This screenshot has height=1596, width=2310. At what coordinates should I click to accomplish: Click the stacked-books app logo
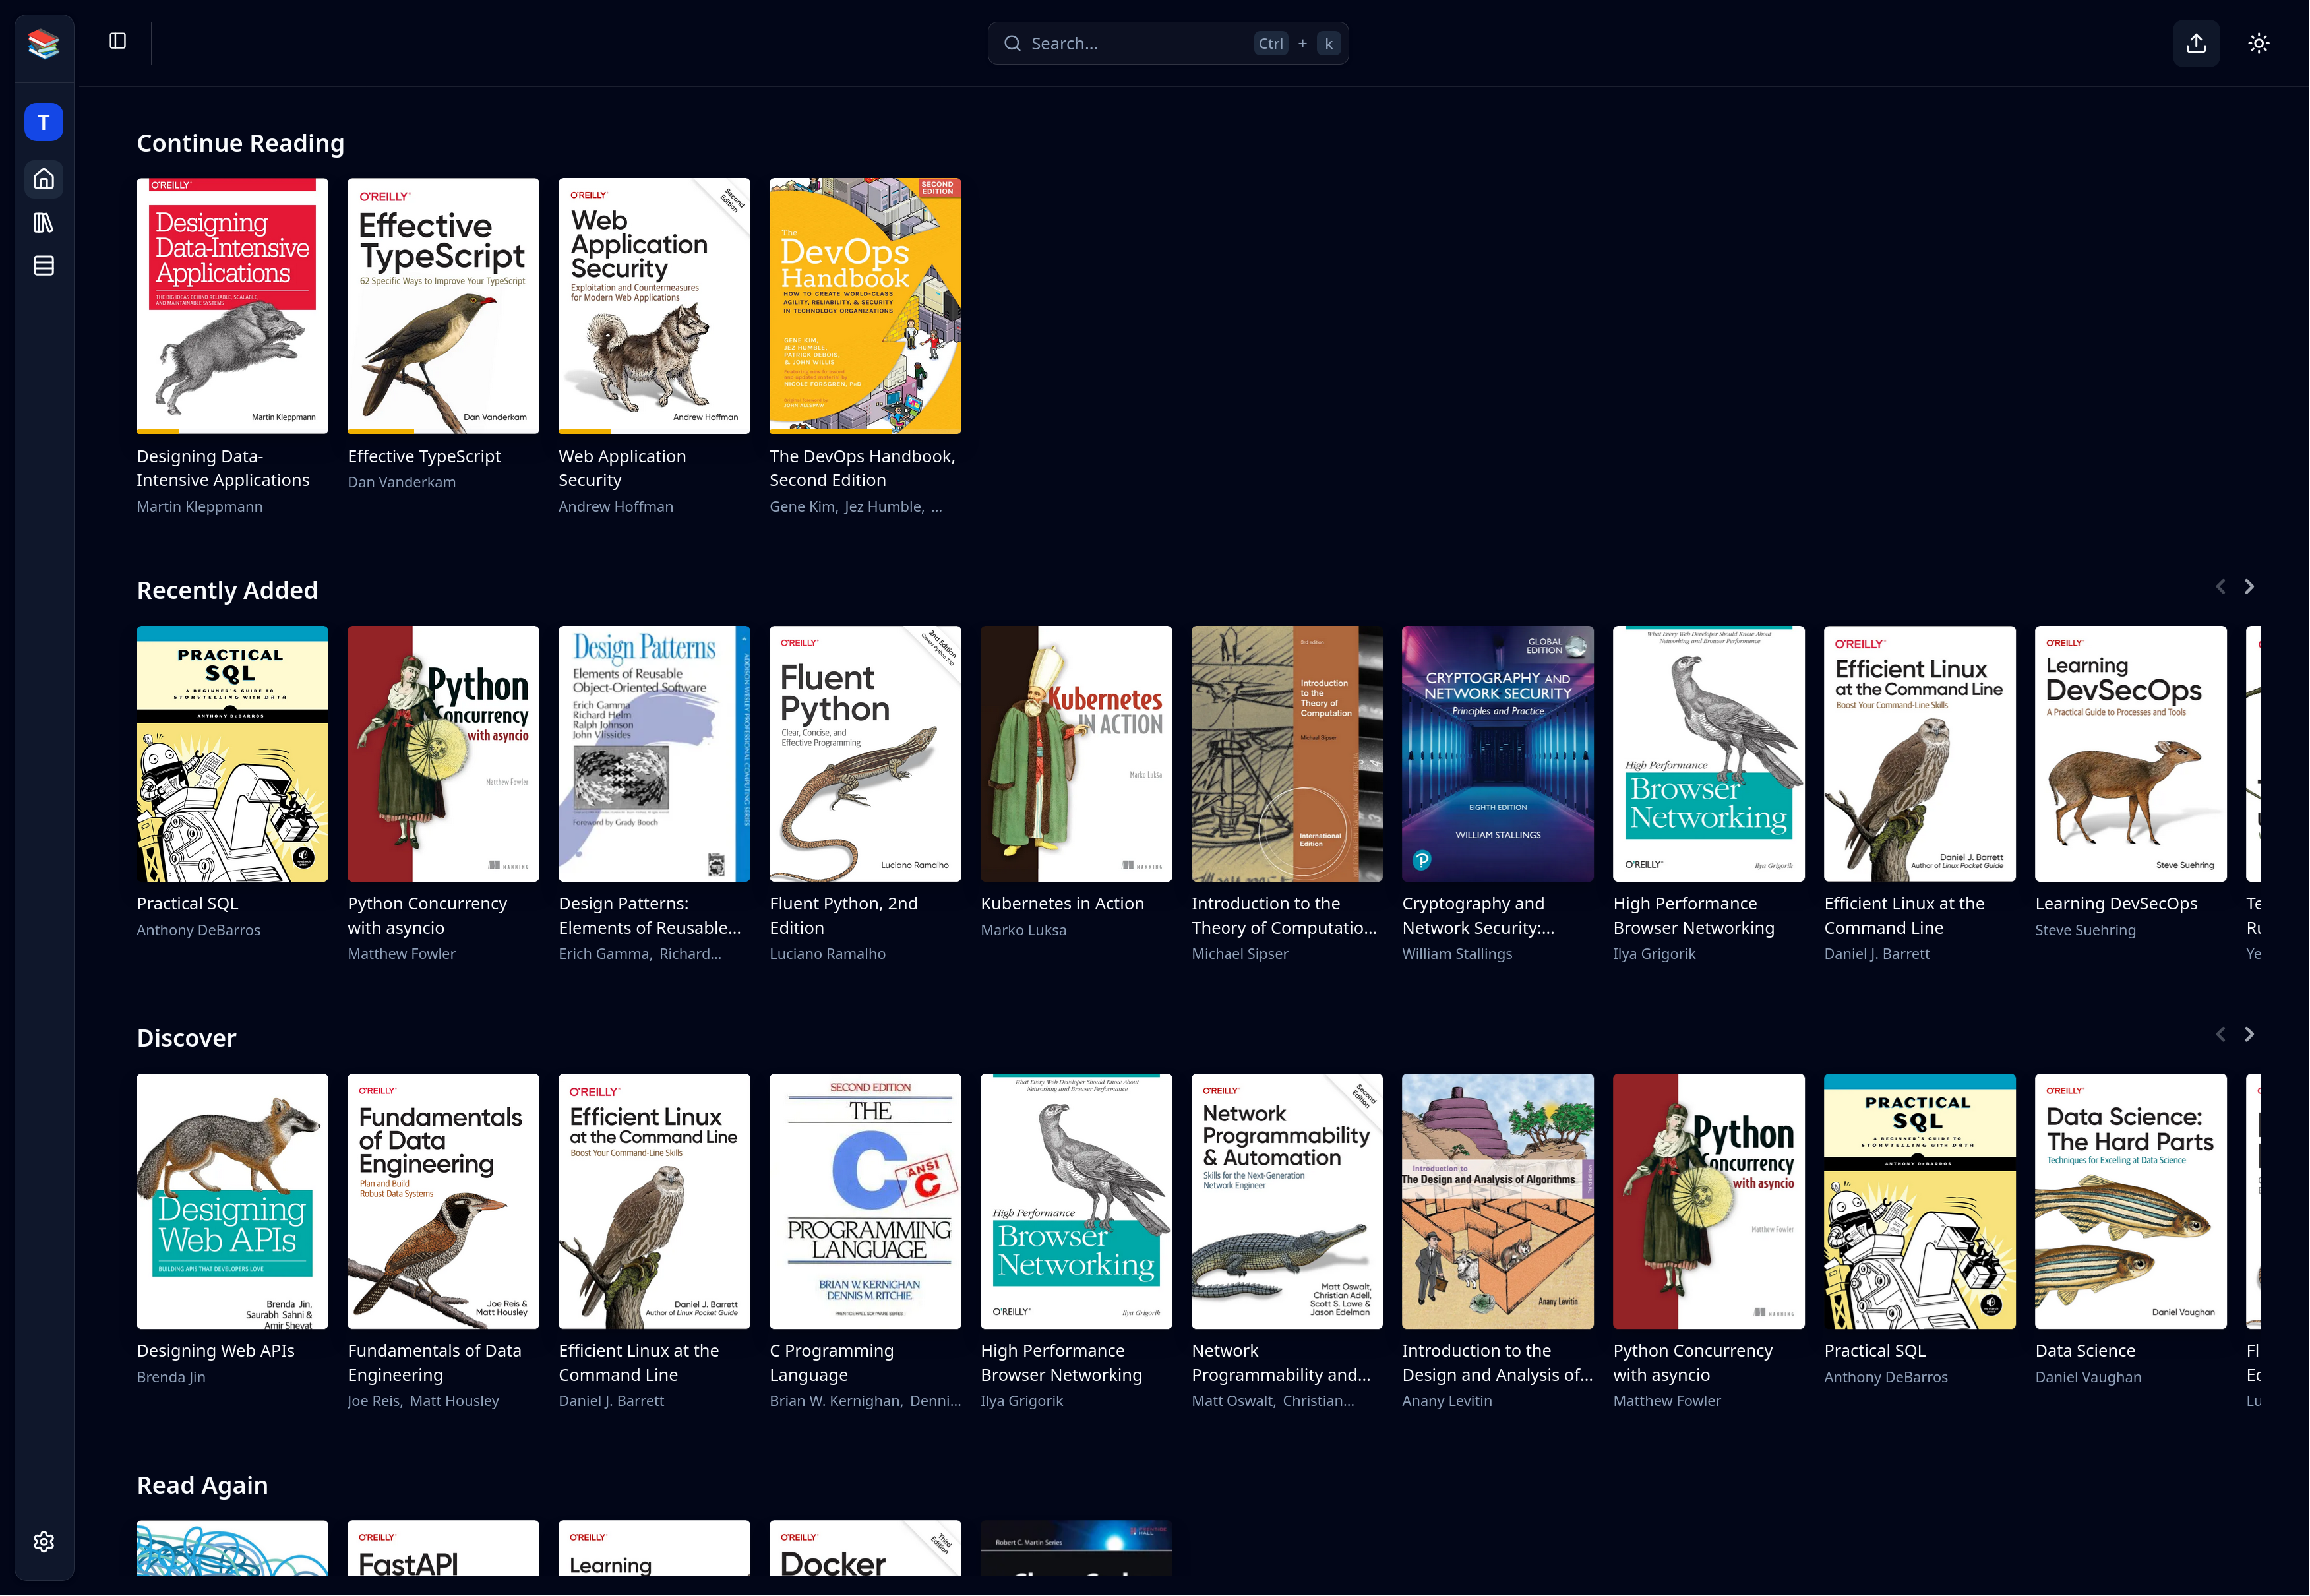point(43,43)
